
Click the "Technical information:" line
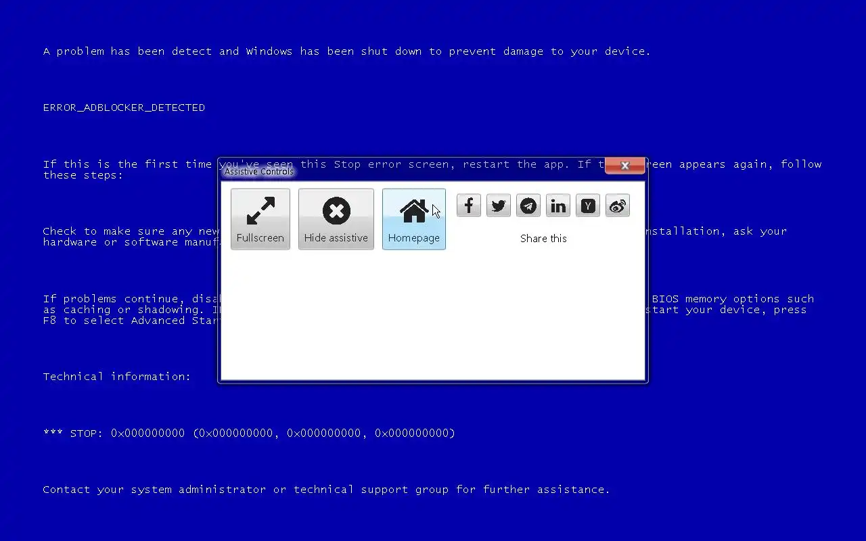pyautogui.click(x=117, y=377)
